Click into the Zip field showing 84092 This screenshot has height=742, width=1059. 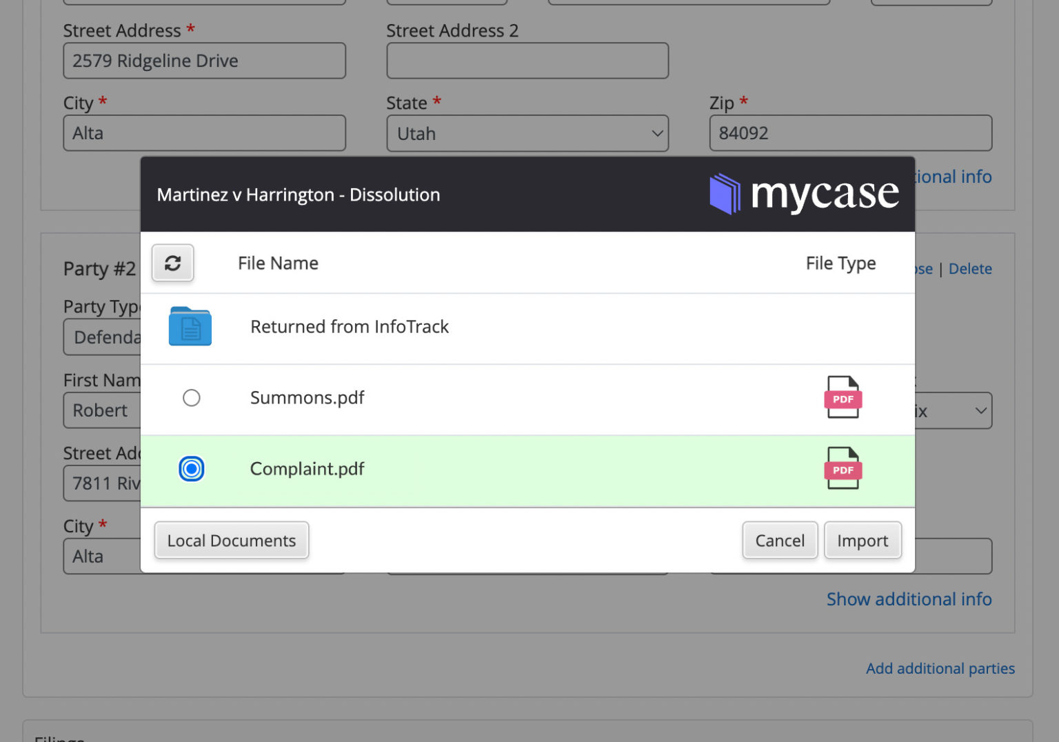850,133
